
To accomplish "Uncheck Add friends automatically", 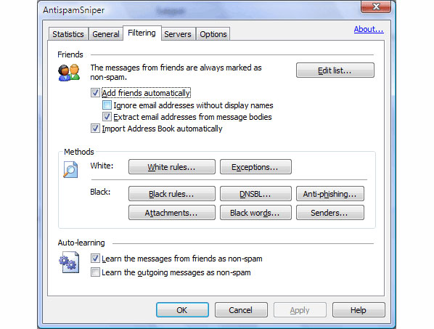I will click(x=95, y=92).
